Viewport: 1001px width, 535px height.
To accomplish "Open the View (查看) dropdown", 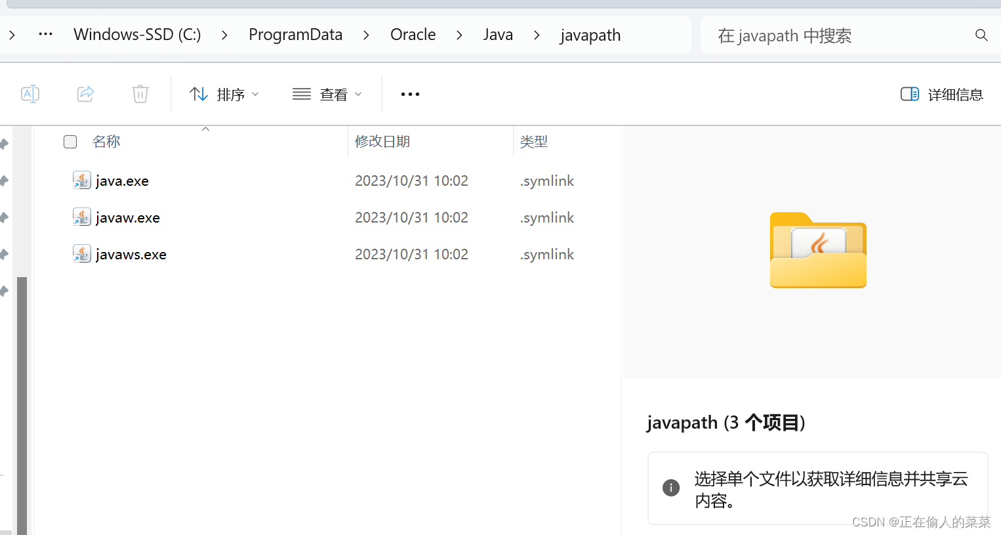I will 327,95.
